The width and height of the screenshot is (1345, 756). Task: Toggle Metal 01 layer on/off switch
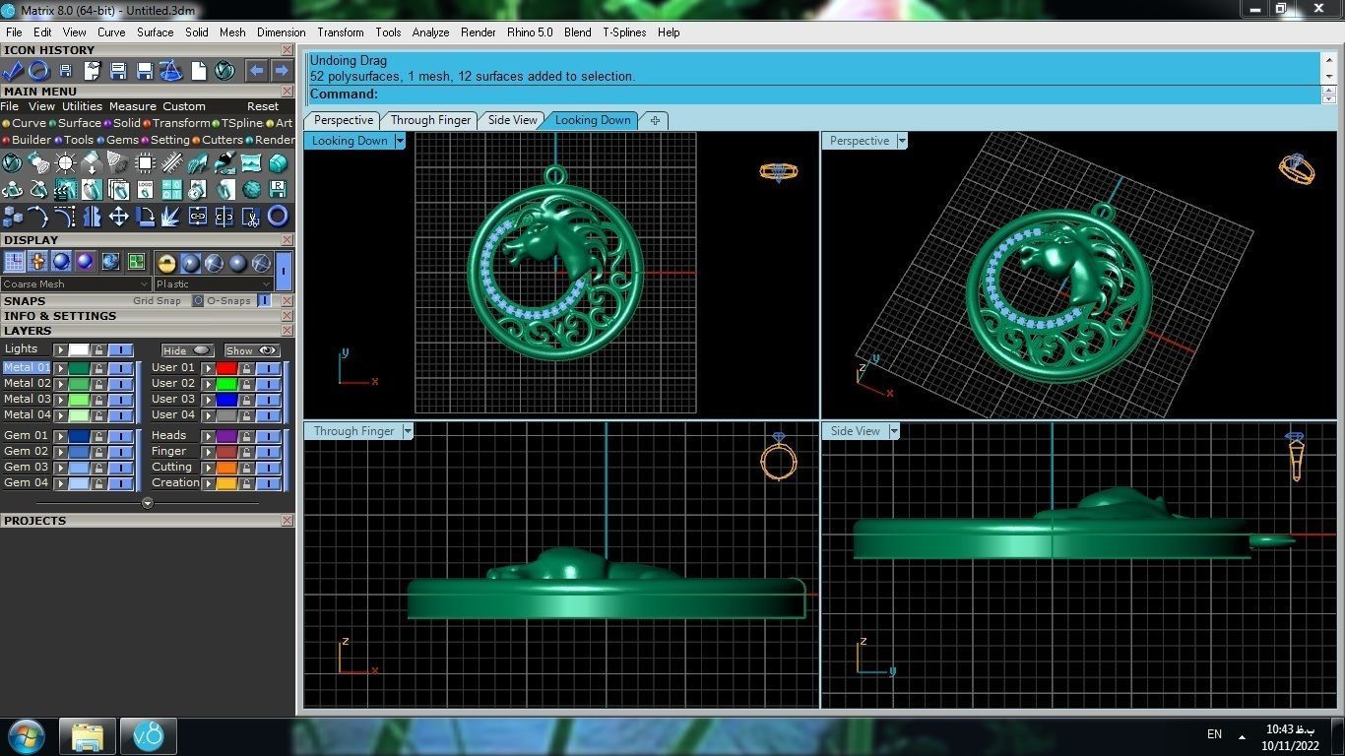(120, 368)
